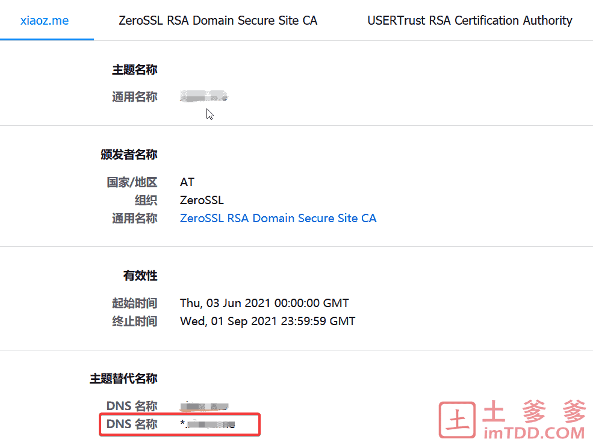Screen dimensions: 593x442
Task: Click the imTDD.COM watermark text
Action: (535, 432)
